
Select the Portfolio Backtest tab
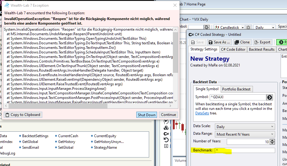tap(236, 89)
